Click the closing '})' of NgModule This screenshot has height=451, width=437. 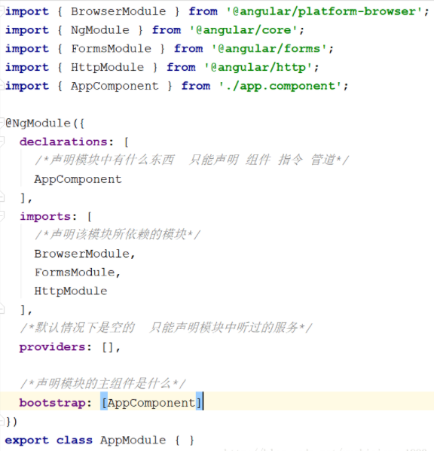pos(11,422)
